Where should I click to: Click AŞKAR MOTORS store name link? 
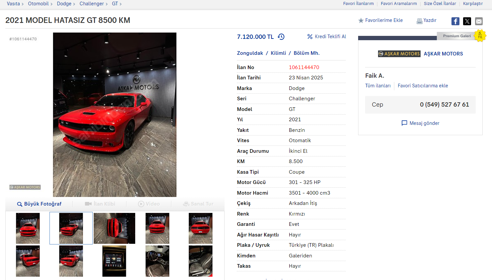(x=443, y=54)
